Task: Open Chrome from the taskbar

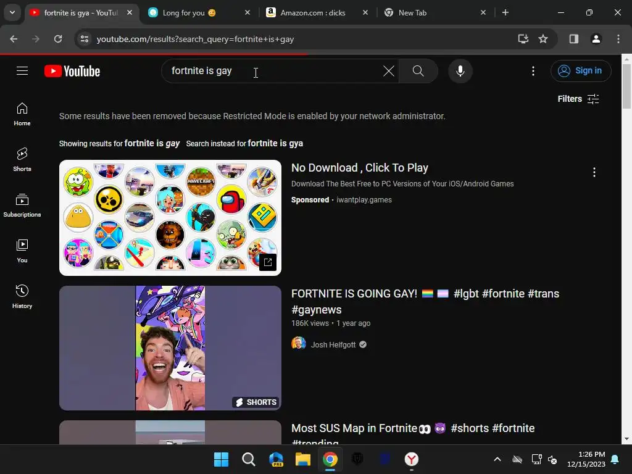Action: click(x=330, y=459)
